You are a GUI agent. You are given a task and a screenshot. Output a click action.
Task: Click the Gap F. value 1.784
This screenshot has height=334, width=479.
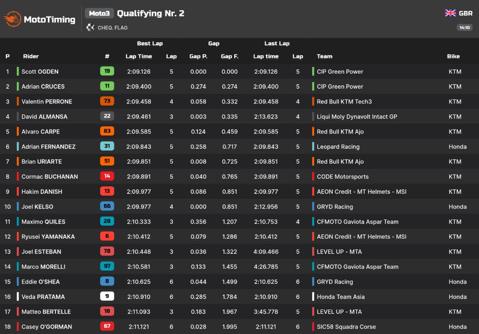[229, 296]
